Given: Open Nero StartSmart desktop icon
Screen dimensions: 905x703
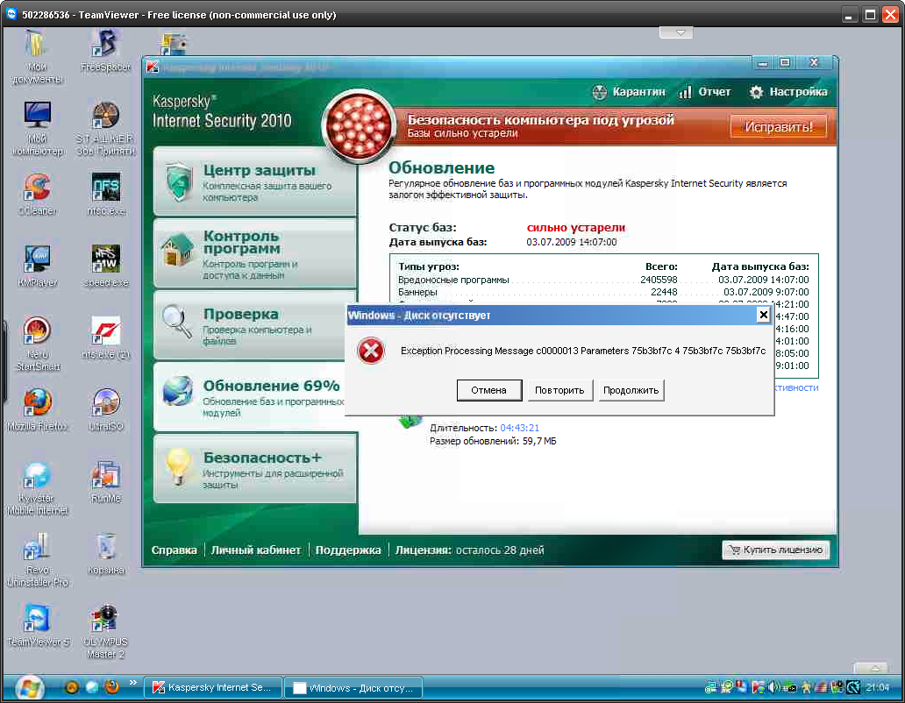Looking at the screenshot, I should tap(37, 343).
